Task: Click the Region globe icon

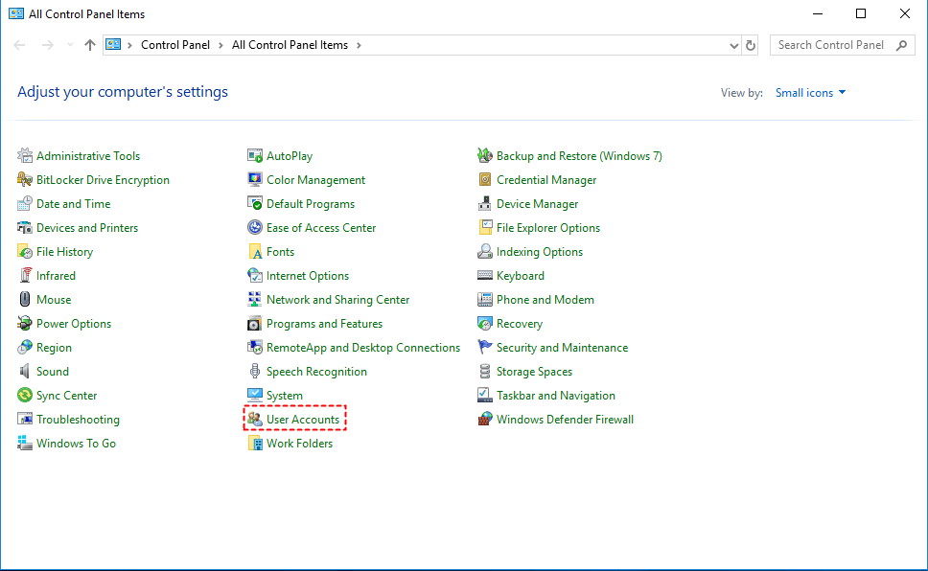Action: 25,348
